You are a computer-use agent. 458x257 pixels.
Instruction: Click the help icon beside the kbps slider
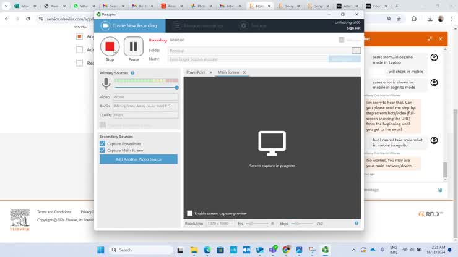(x=356, y=224)
